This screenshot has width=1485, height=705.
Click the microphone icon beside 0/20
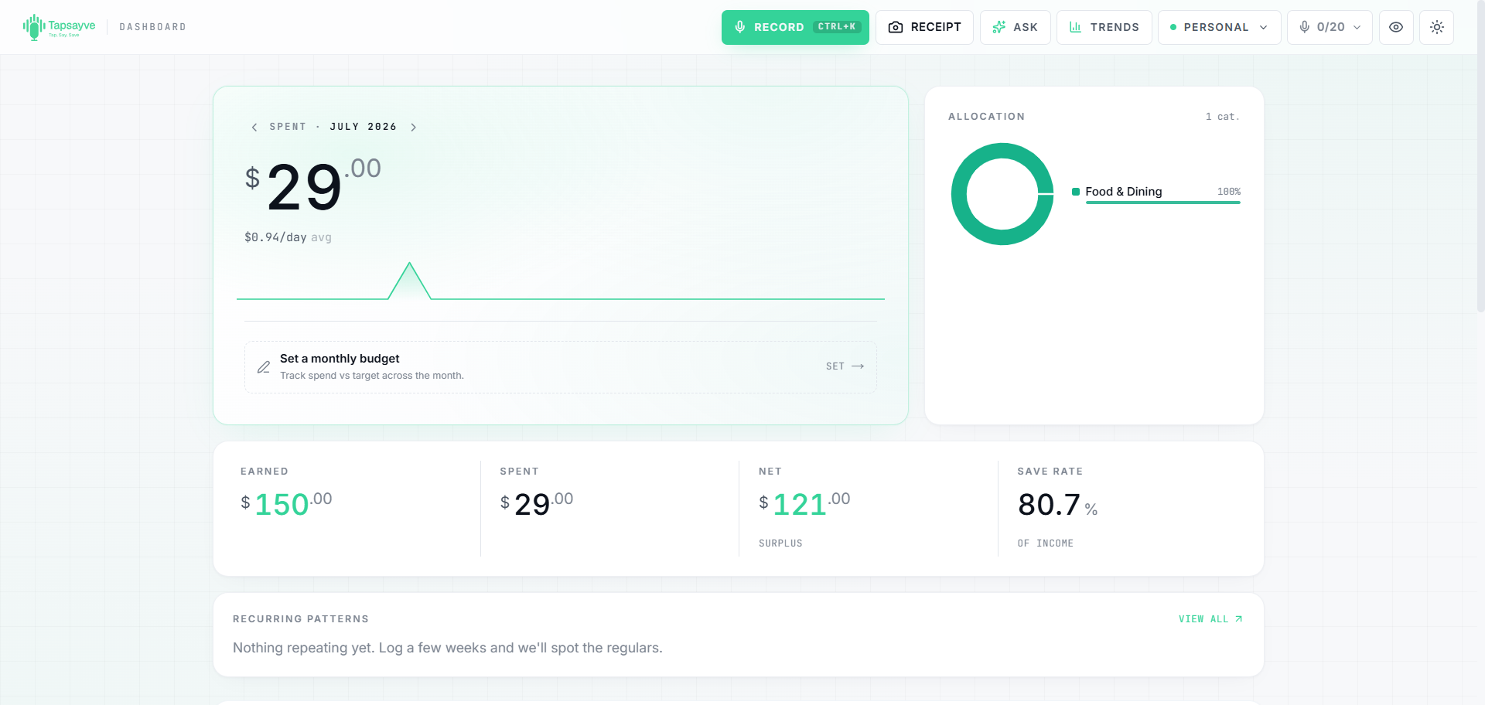[x=1305, y=27]
